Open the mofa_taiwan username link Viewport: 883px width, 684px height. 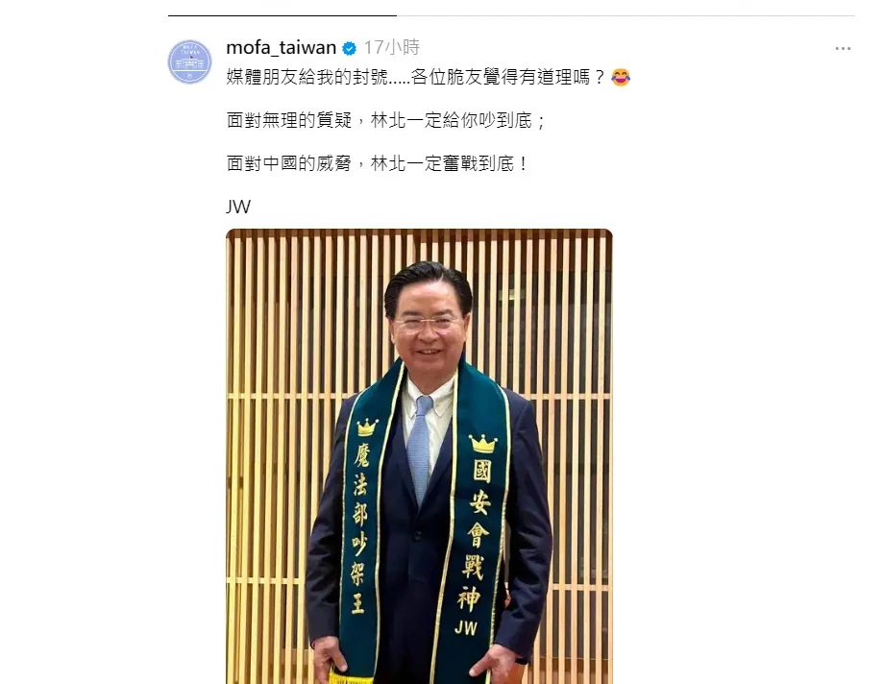[281, 48]
